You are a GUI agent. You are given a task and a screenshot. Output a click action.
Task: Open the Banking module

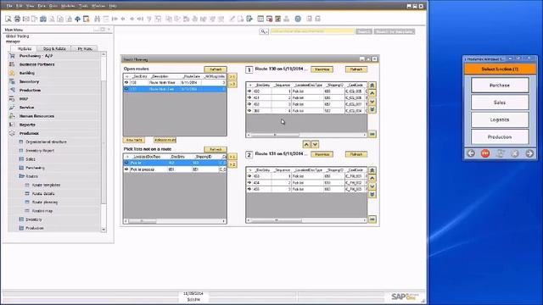(26, 73)
